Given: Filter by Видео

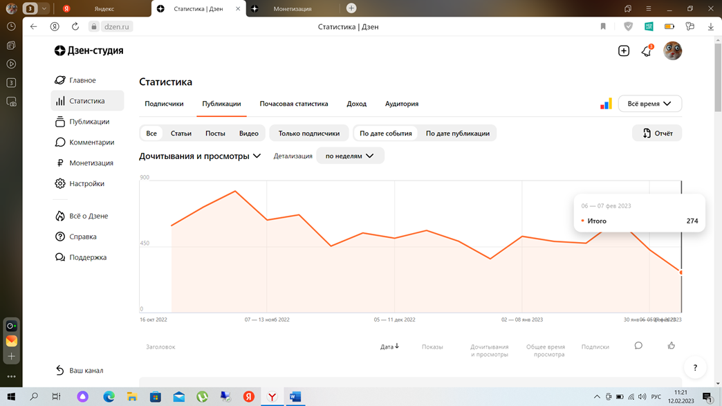Looking at the screenshot, I should pyautogui.click(x=249, y=133).
